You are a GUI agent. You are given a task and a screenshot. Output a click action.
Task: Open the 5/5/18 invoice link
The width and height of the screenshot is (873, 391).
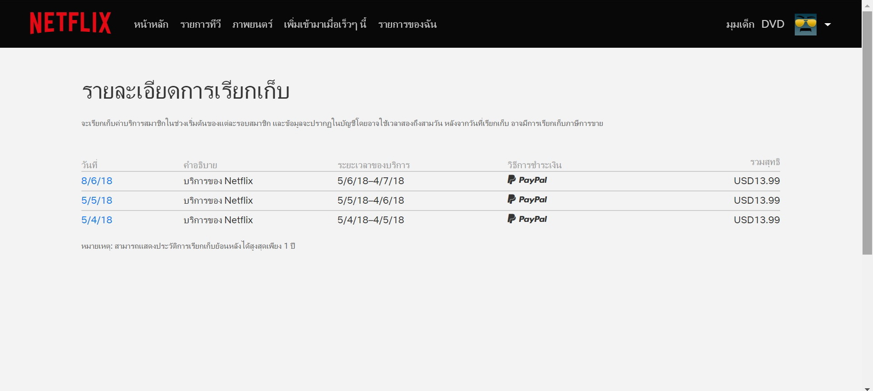[97, 201]
